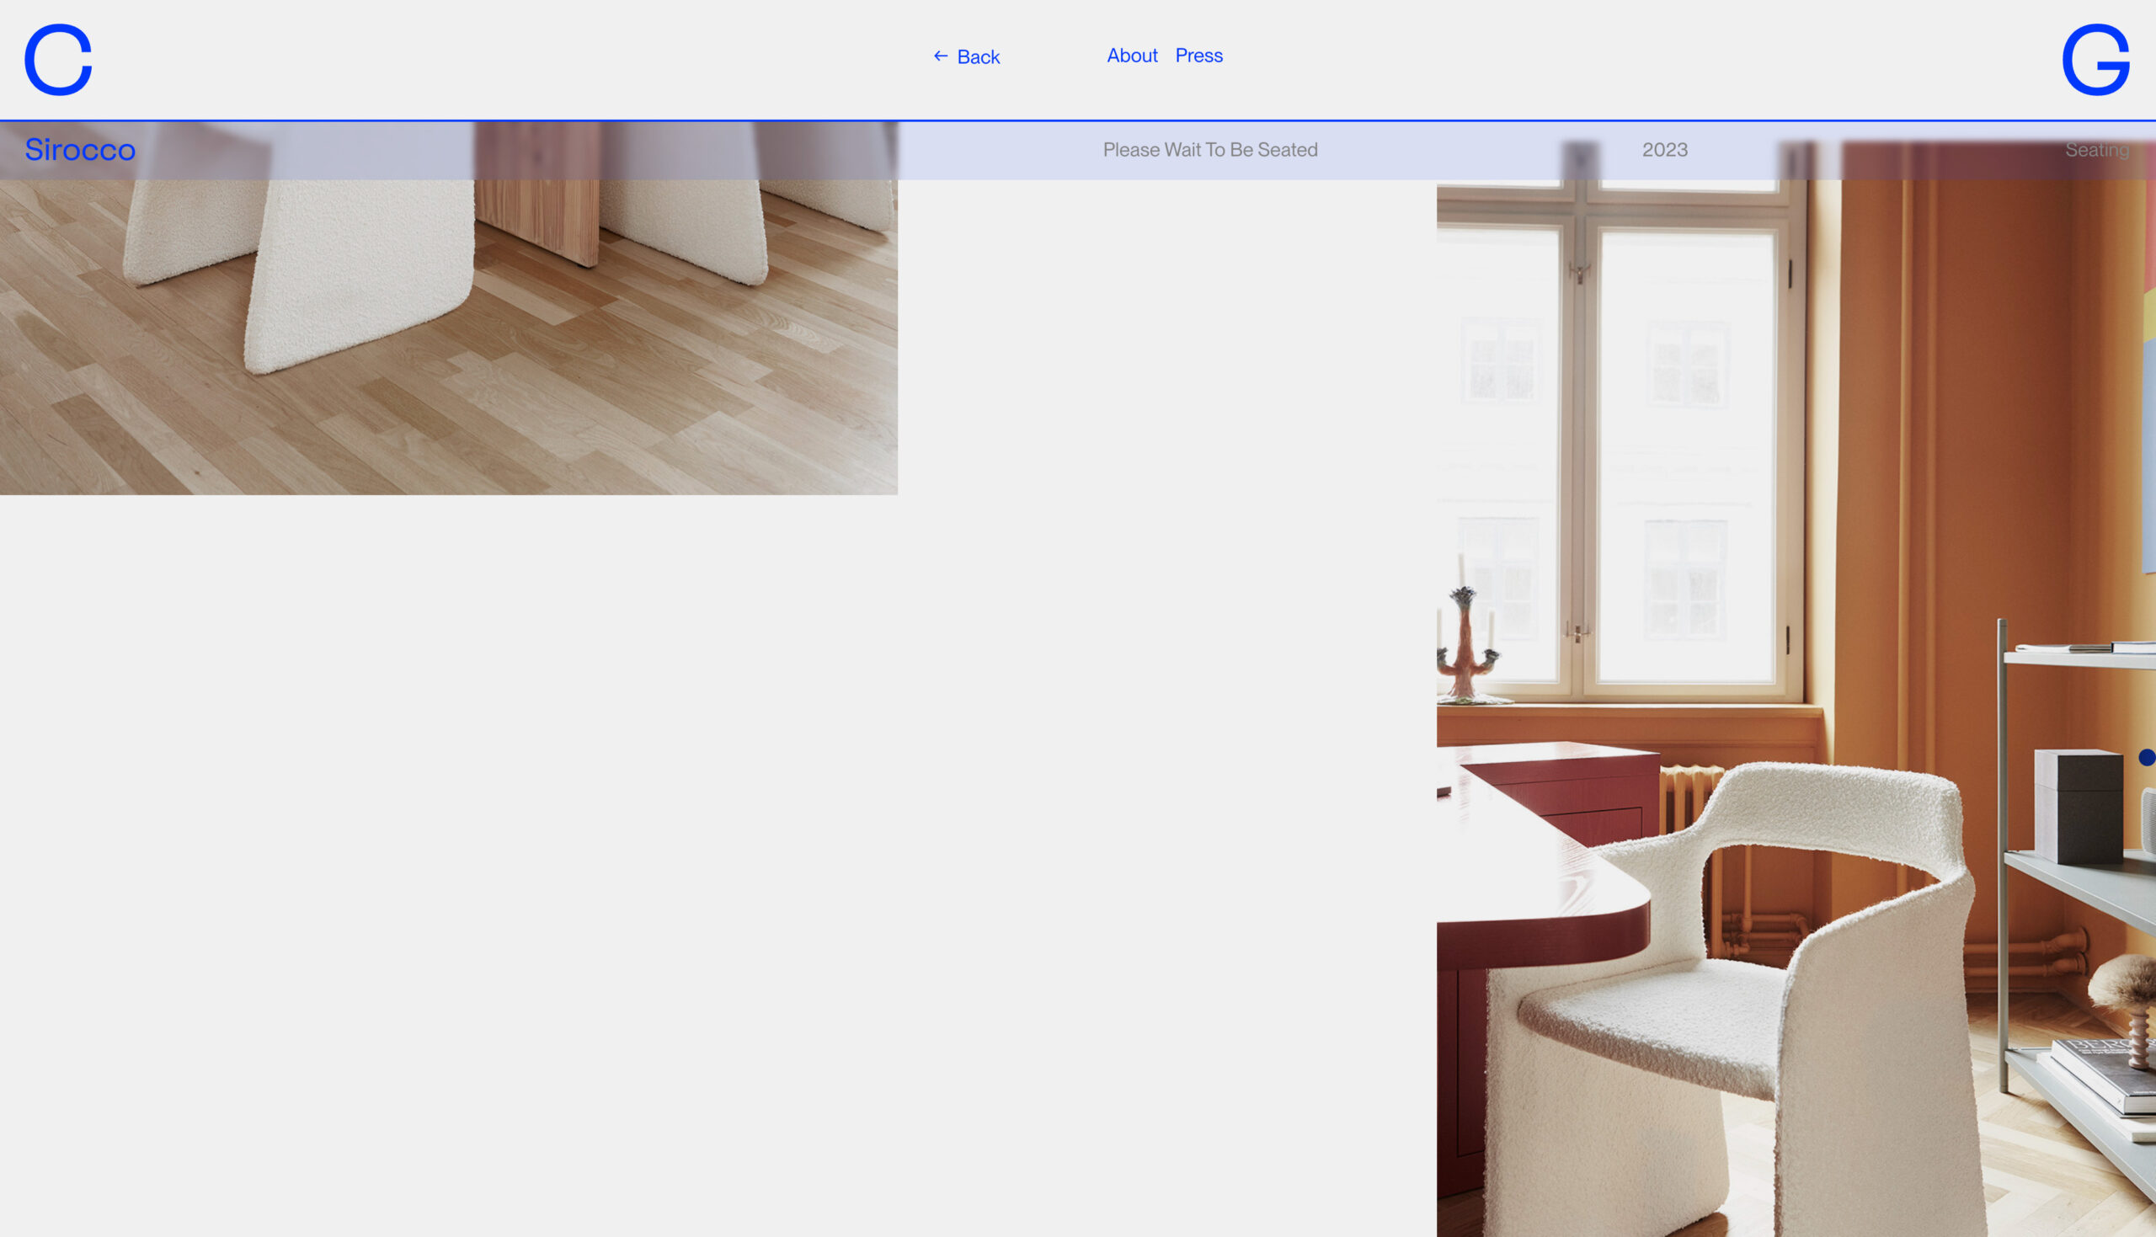Open the Press page
This screenshot has height=1237, width=2156.
[1198, 56]
